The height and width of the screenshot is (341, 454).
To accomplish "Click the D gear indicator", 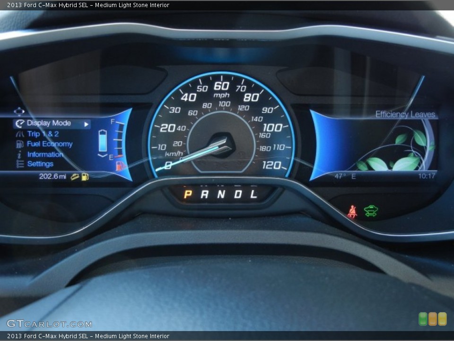I will point(238,194).
